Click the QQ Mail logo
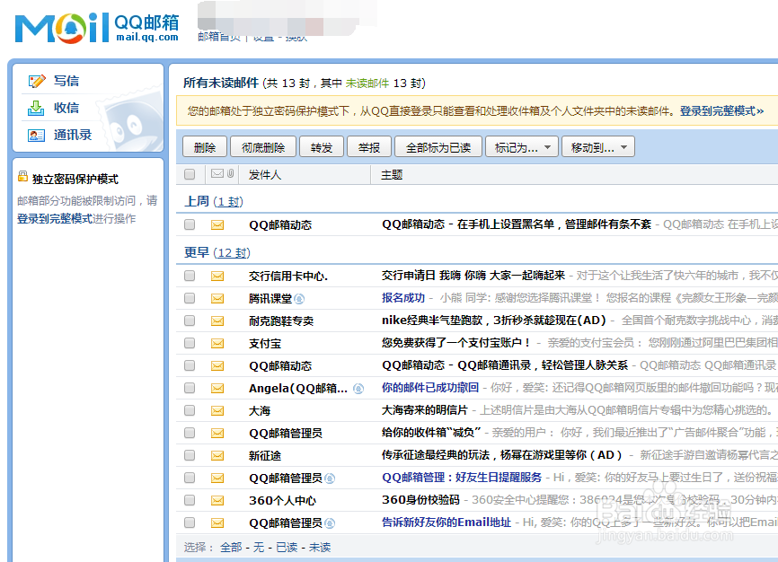Viewport: 778px width, 562px height. click(x=97, y=28)
